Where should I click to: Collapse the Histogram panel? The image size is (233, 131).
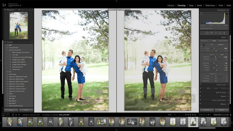(228, 10)
